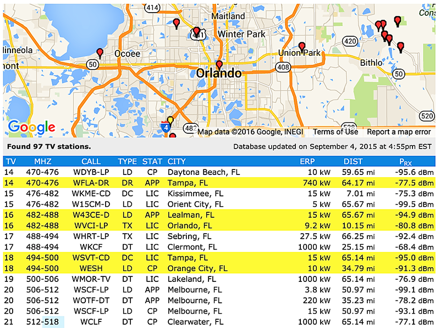The image size is (440, 328).
Task: Click 'Found 97 TV stations.' text
Action: tap(49, 146)
